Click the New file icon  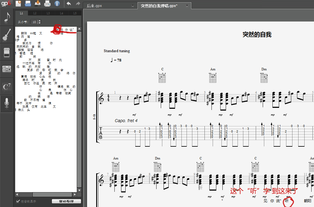pos(19,4)
